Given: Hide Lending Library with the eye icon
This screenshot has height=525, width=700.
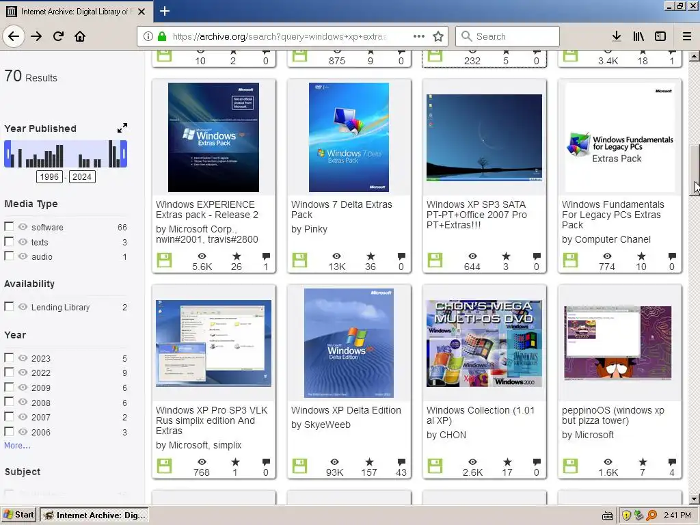Looking at the screenshot, I should [23, 307].
